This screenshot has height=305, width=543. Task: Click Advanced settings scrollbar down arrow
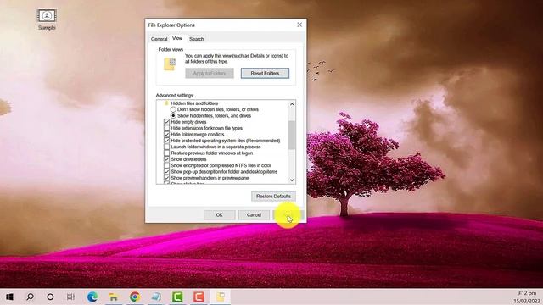tap(292, 180)
